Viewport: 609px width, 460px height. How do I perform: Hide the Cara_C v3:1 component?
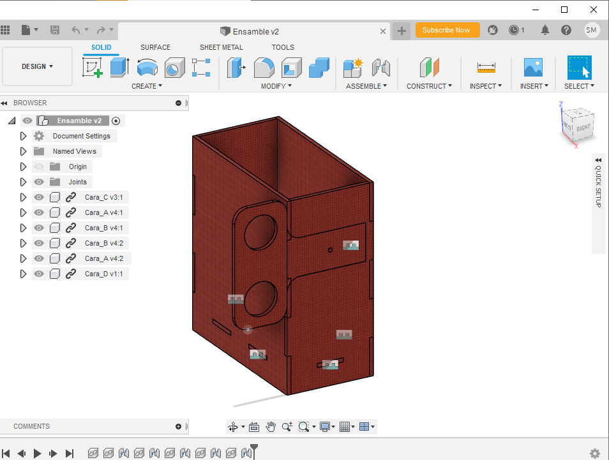pos(39,197)
